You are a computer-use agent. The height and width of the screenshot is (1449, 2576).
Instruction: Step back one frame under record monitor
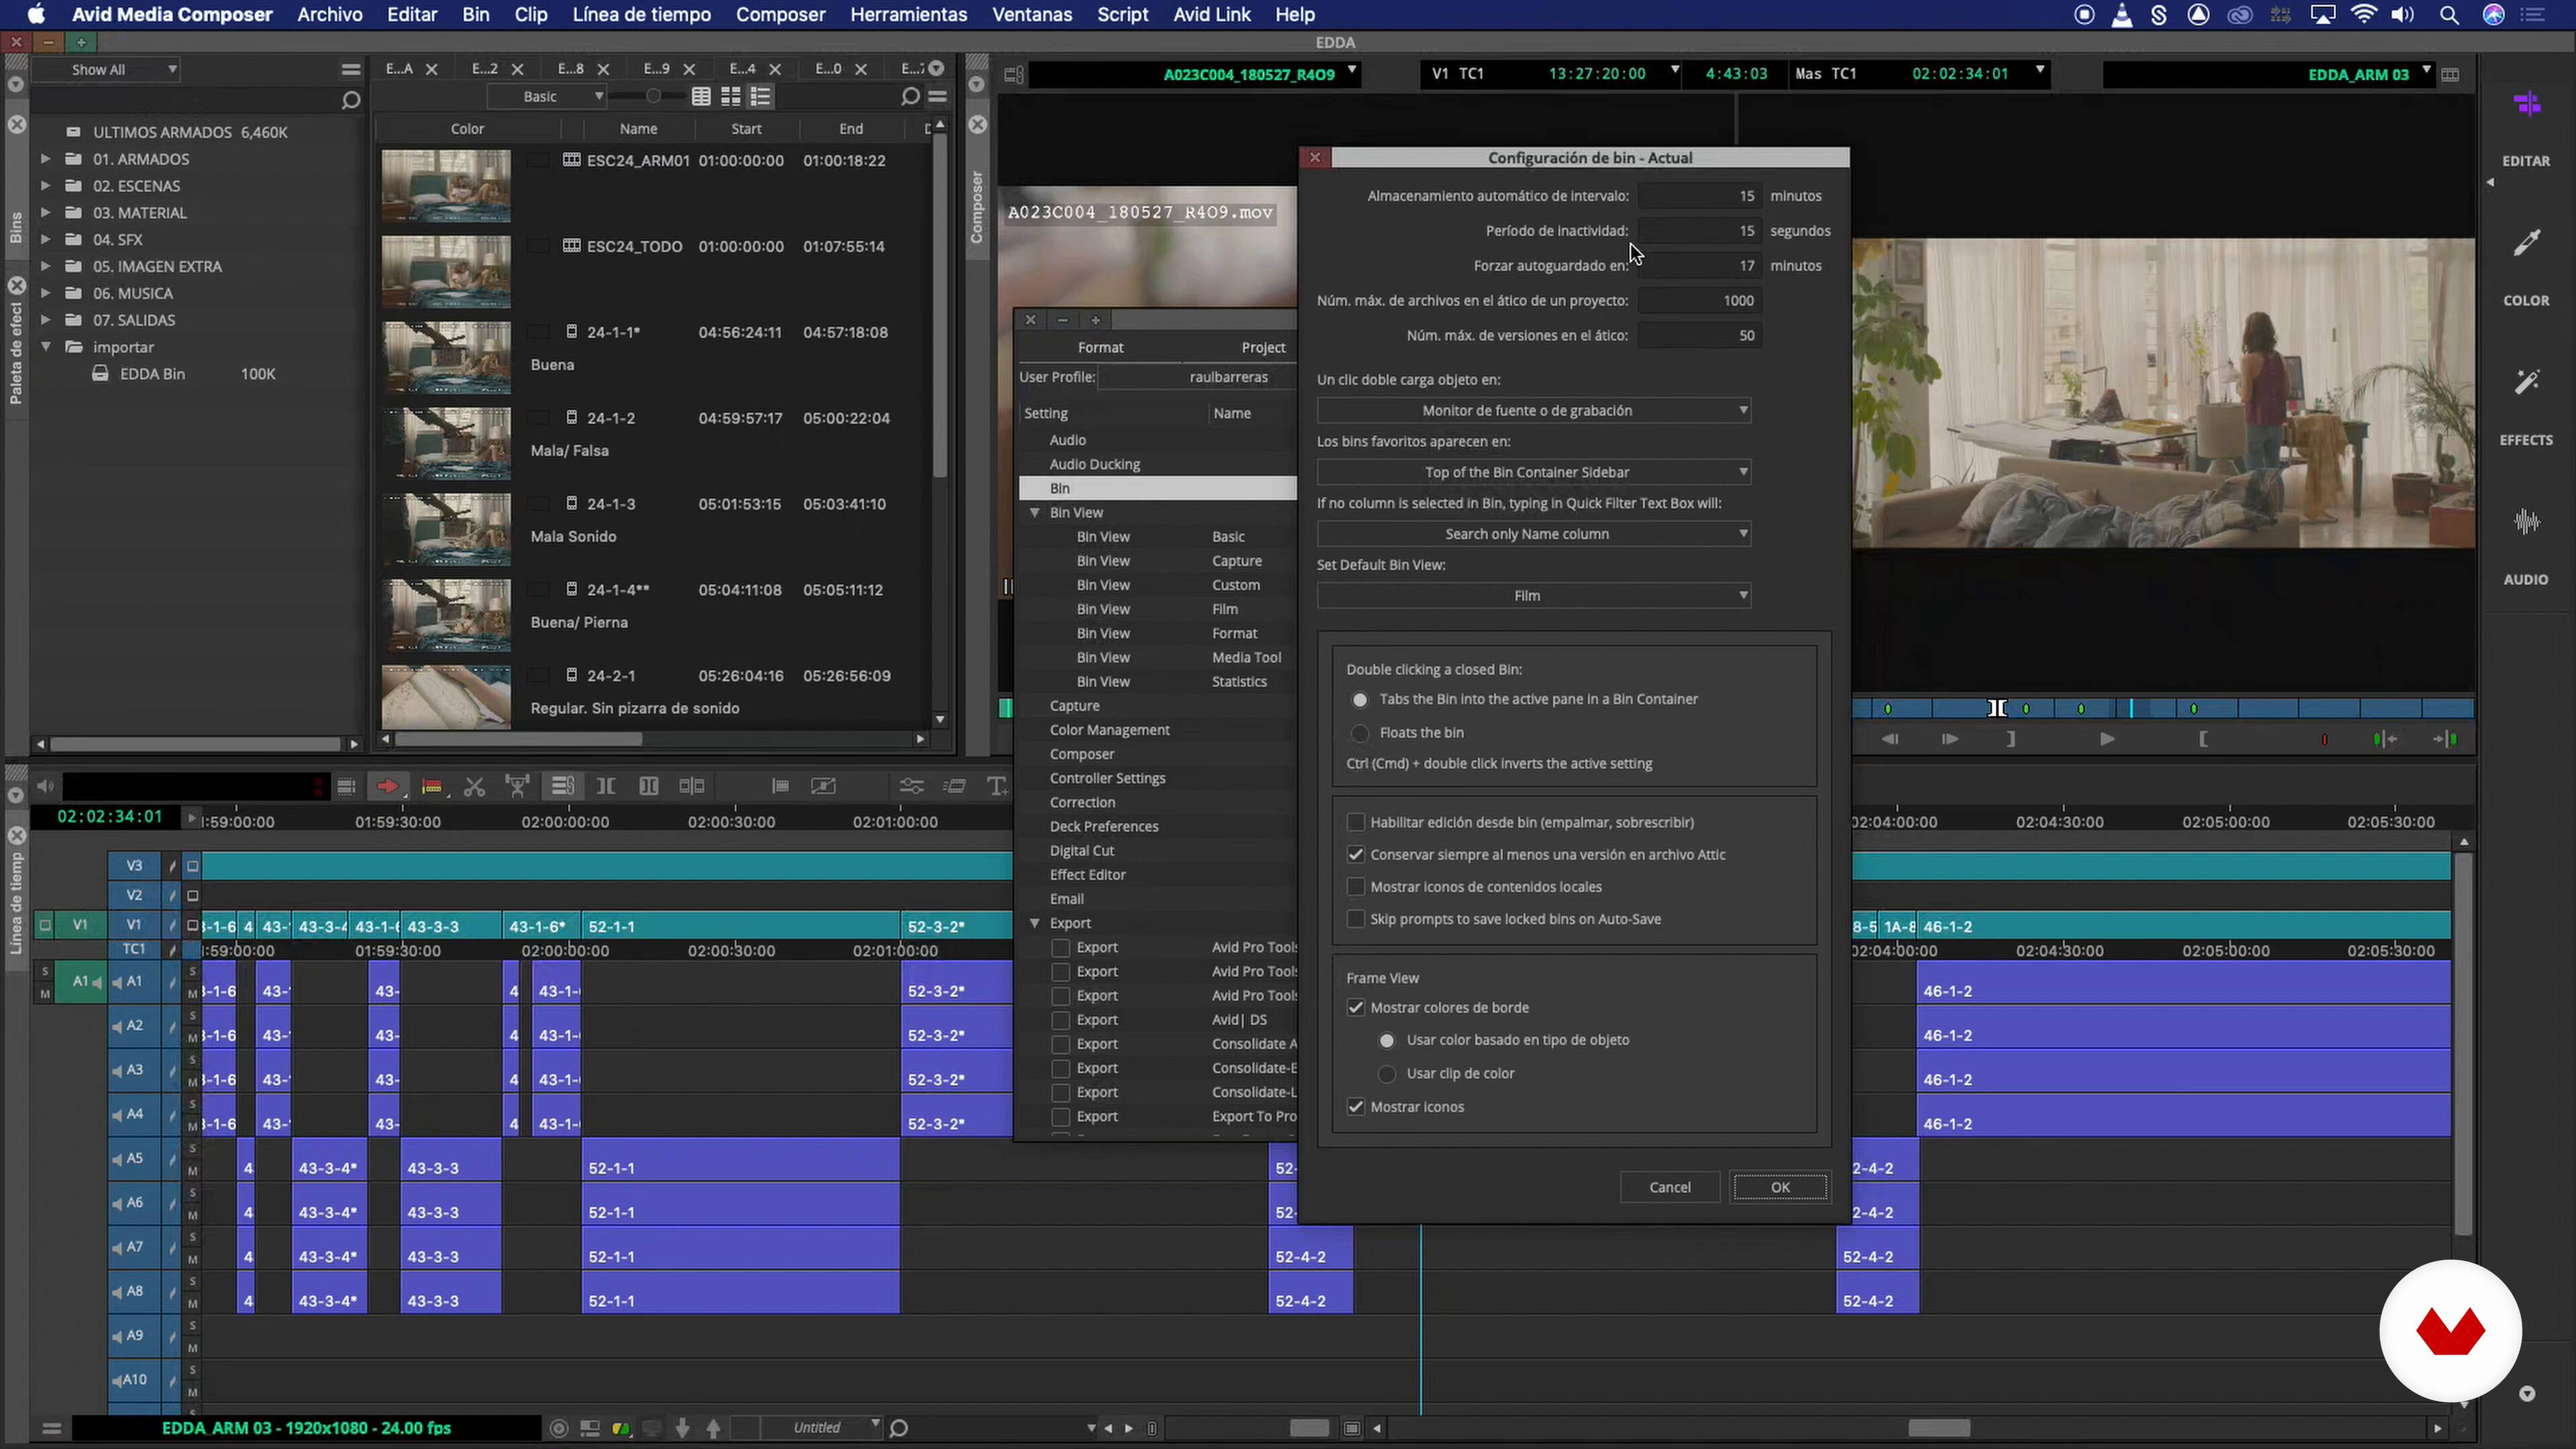point(1889,740)
